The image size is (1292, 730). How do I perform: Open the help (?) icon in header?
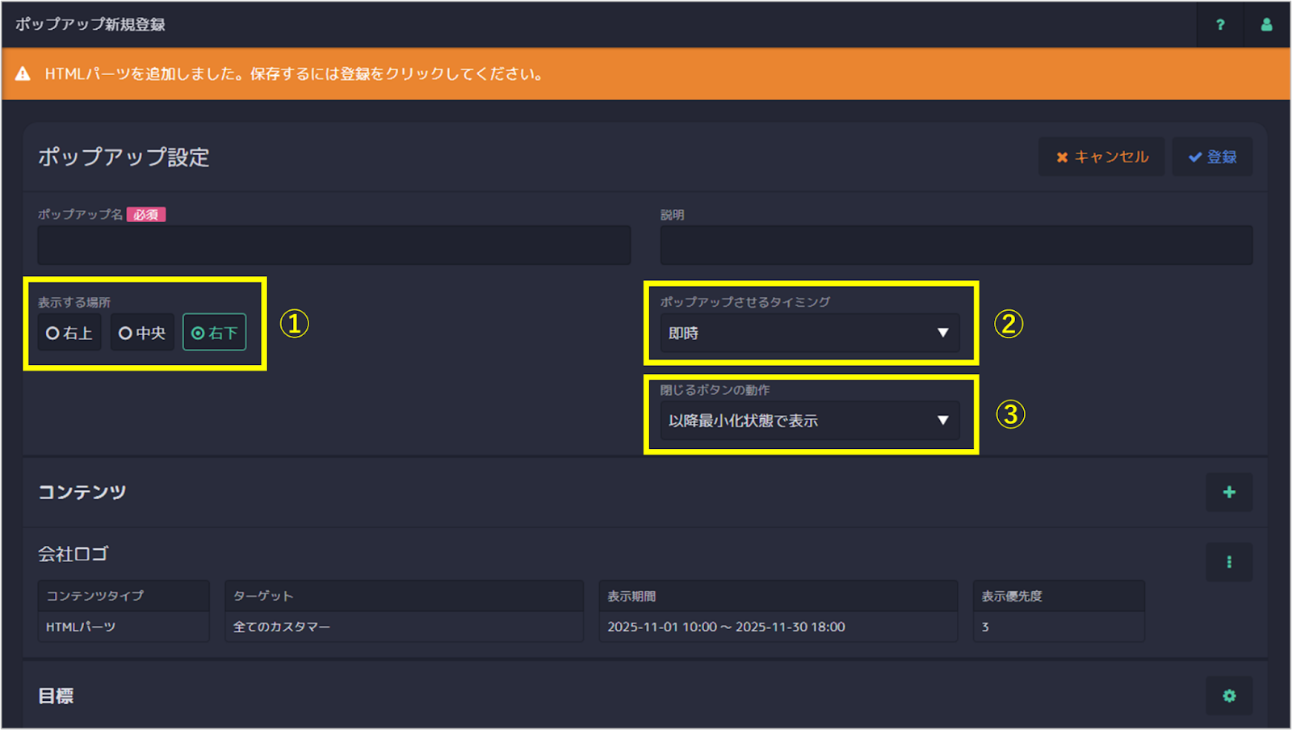1220,24
